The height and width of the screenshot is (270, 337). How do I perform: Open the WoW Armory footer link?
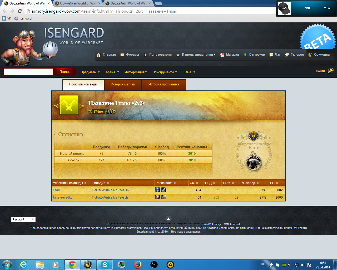click(212, 224)
